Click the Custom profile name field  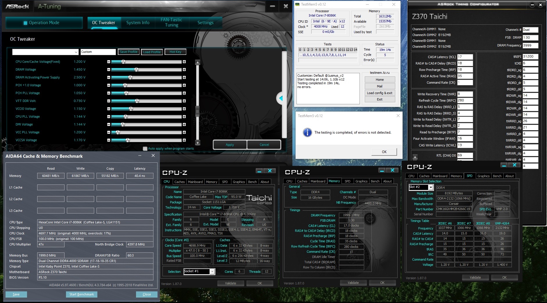[98, 52]
